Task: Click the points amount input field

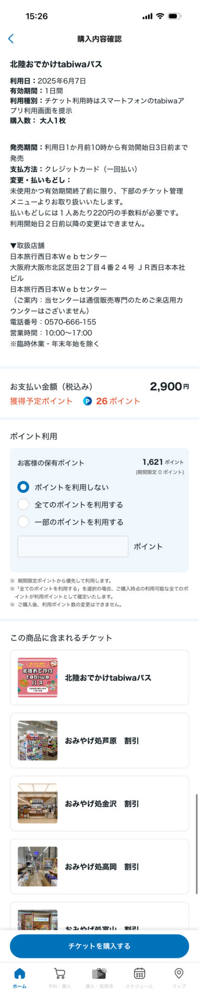Action: click(73, 546)
